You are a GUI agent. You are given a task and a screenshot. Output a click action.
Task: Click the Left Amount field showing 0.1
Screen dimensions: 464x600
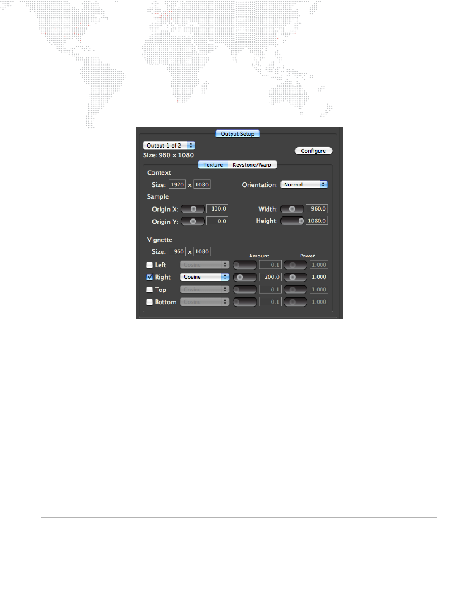pyautogui.click(x=270, y=265)
